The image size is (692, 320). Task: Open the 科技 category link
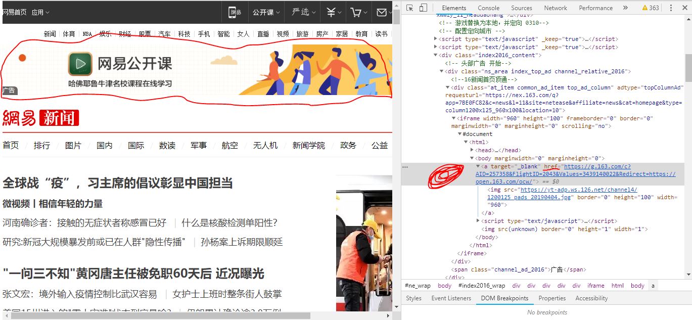pos(184,34)
